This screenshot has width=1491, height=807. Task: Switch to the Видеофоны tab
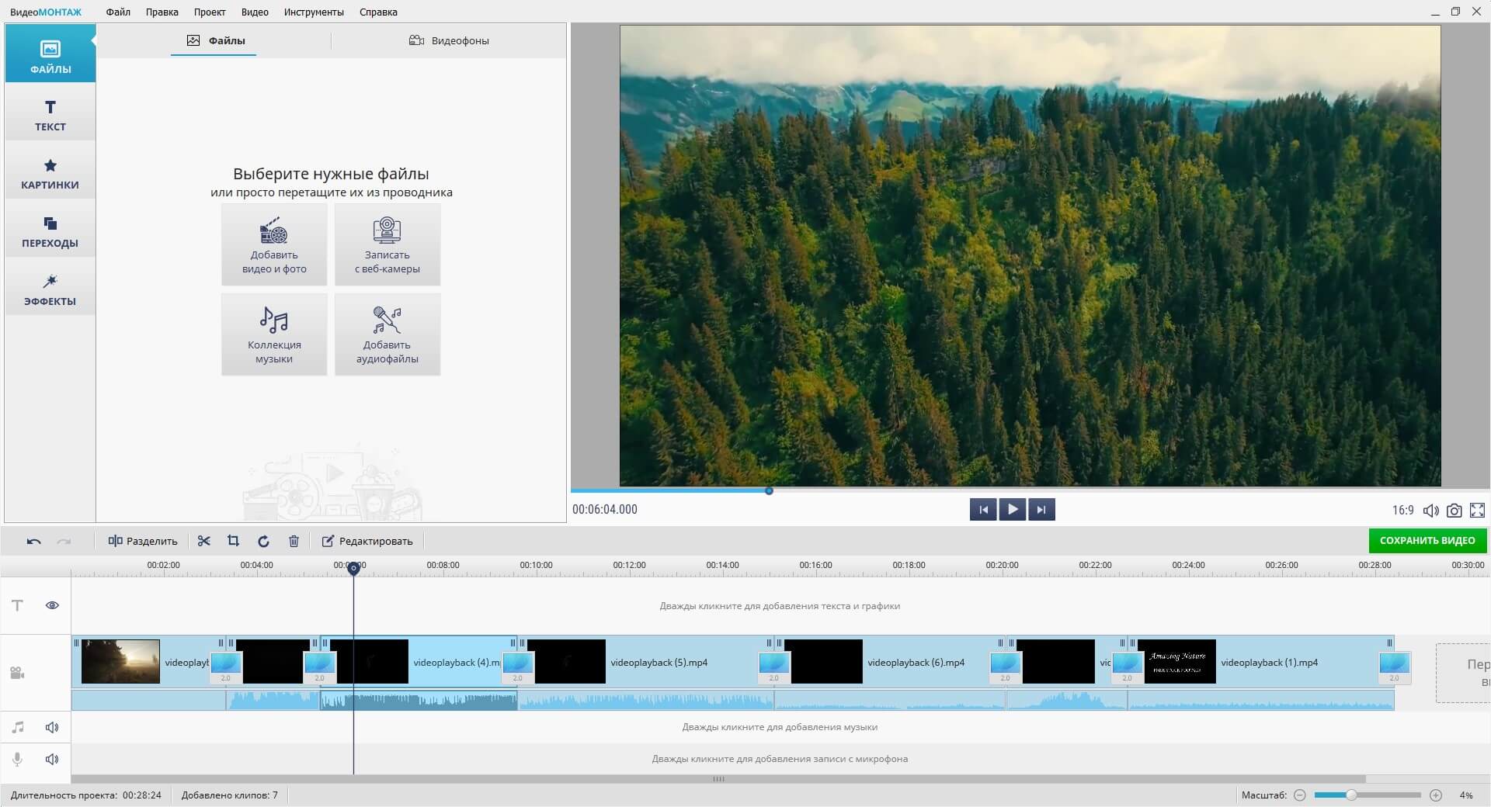click(449, 40)
